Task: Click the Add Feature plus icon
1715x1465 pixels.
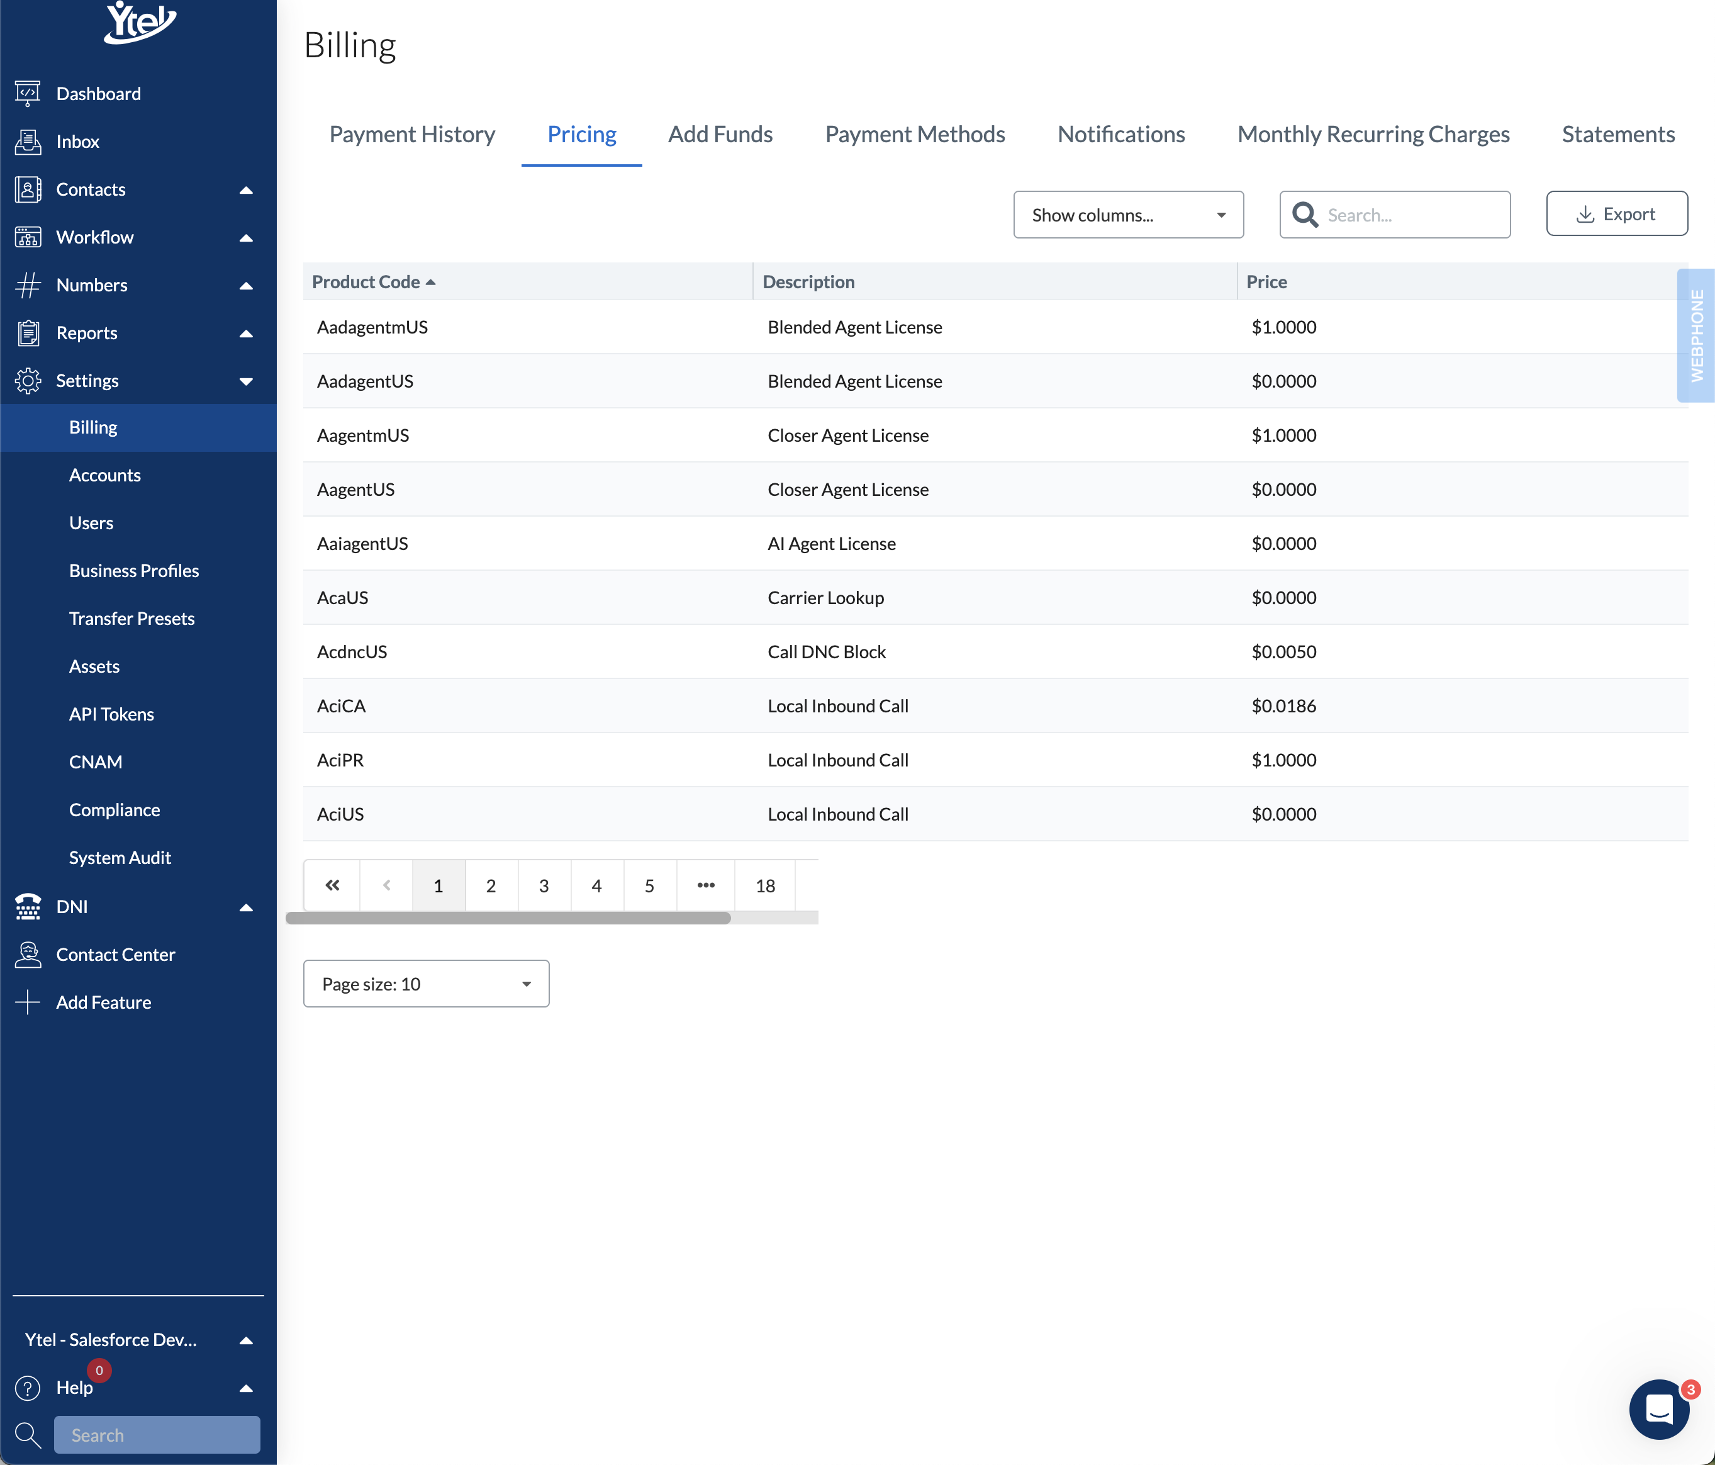Action: click(x=27, y=1002)
